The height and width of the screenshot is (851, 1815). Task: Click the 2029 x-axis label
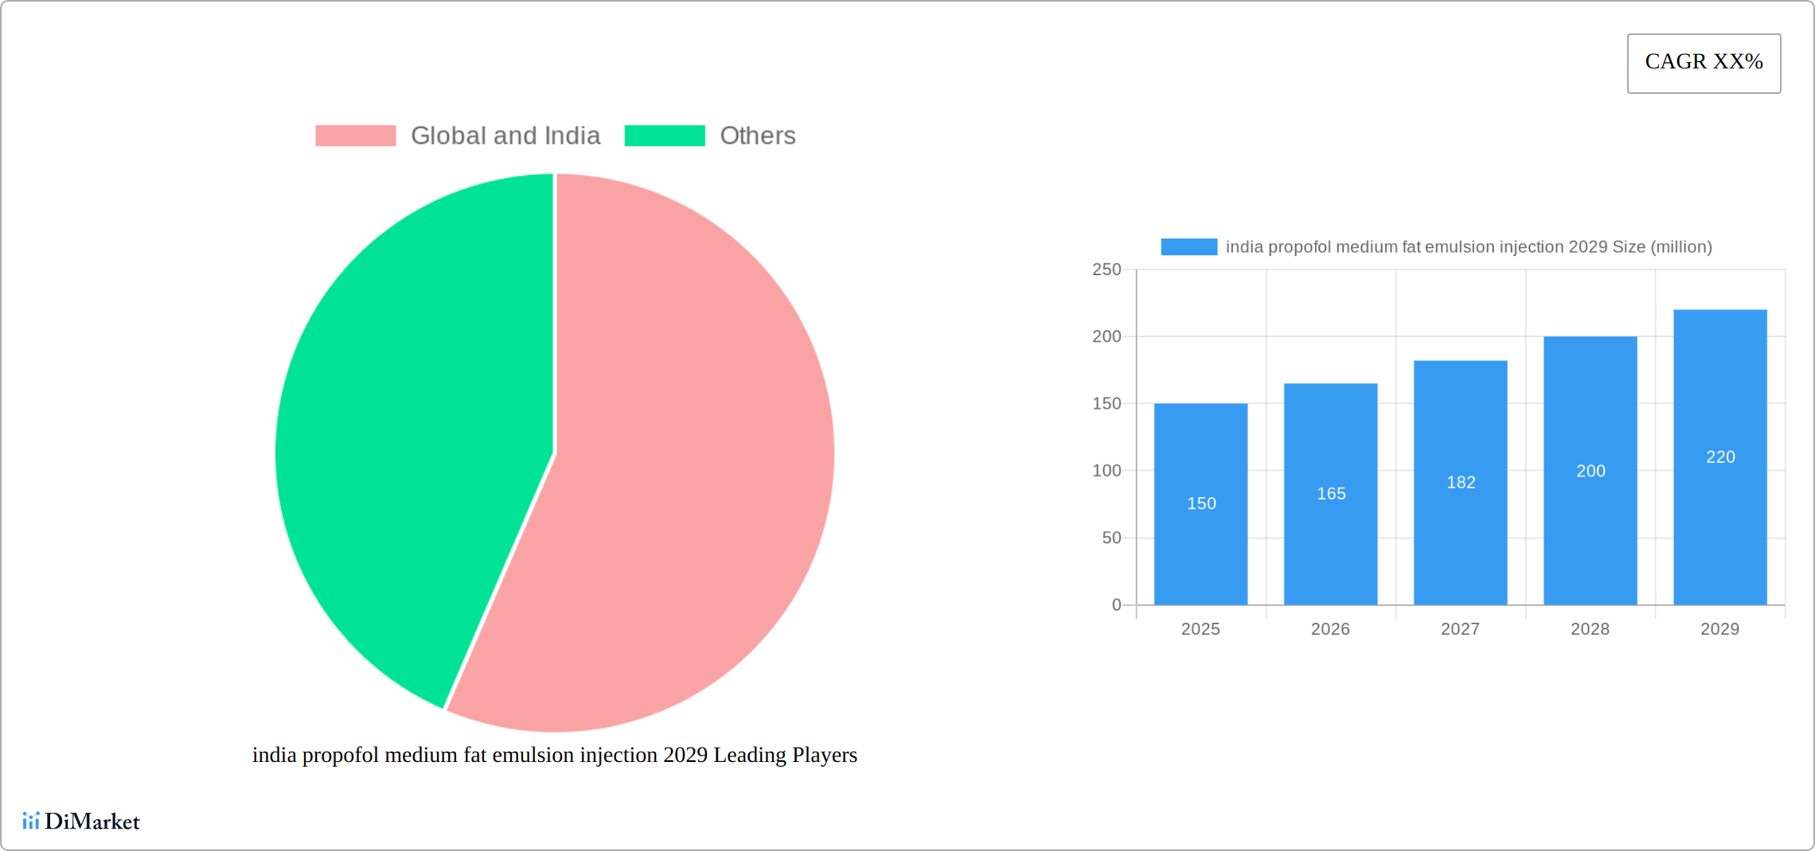click(1719, 629)
